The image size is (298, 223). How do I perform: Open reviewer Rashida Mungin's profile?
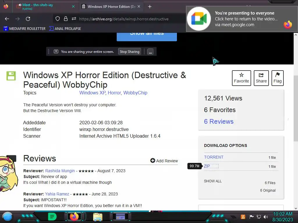tap(60, 171)
